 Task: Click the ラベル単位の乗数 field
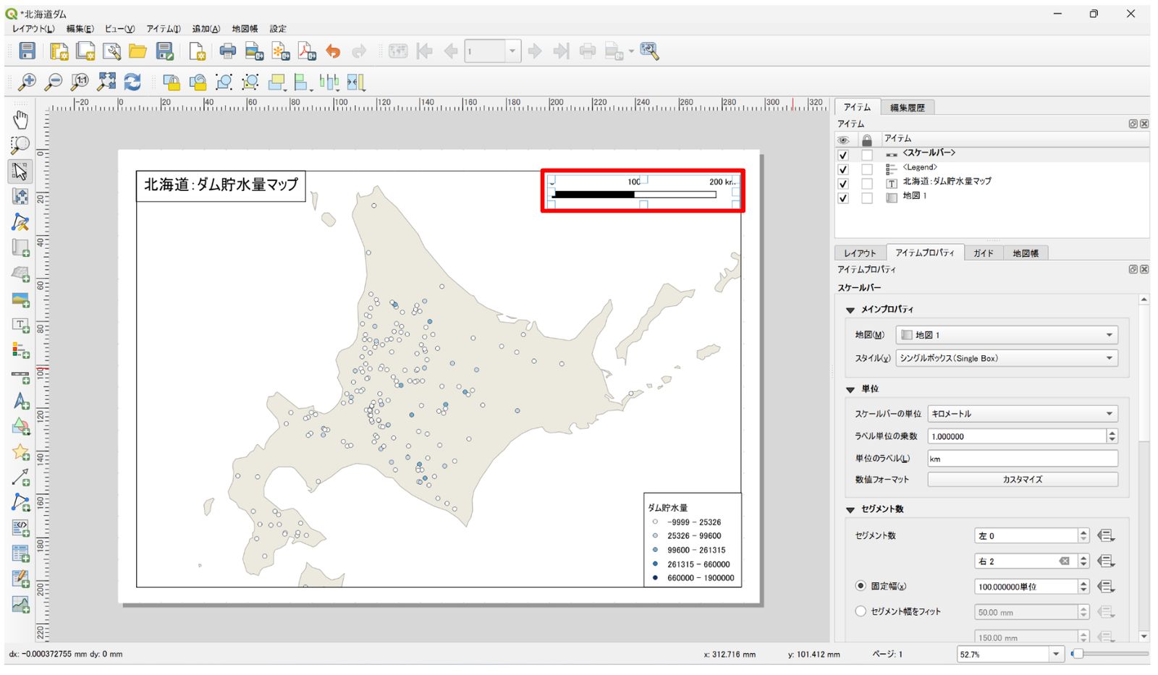point(1017,436)
